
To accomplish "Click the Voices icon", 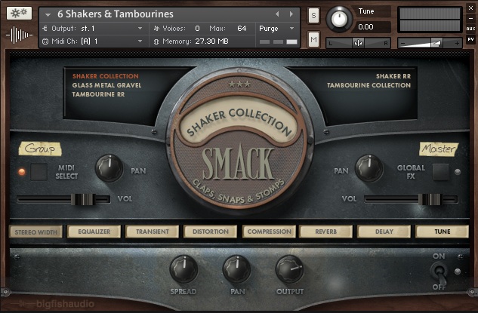I will point(156,29).
